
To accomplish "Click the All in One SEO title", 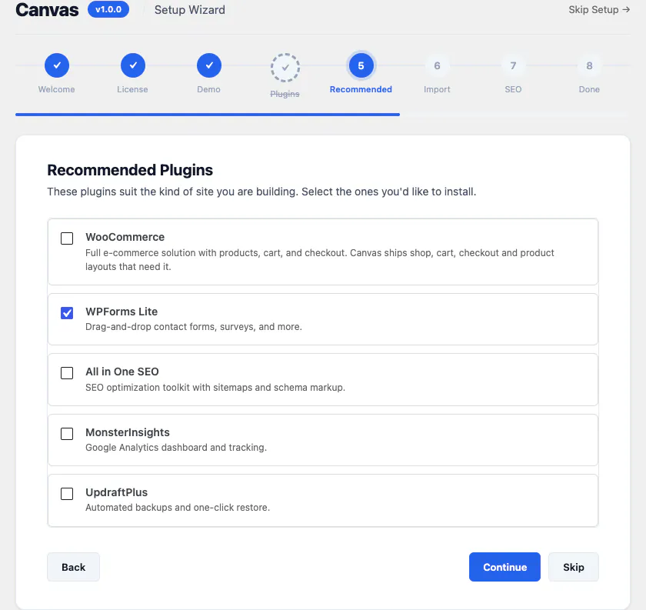I will click(122, 372).
